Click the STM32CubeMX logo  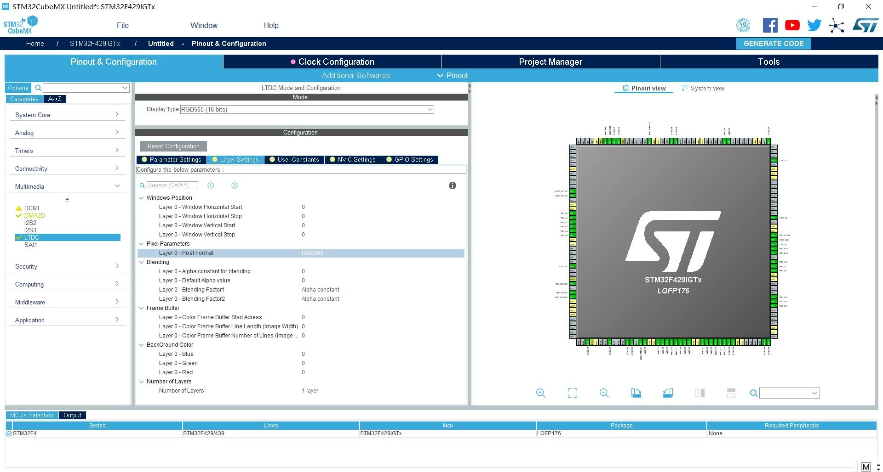(20, 25)
